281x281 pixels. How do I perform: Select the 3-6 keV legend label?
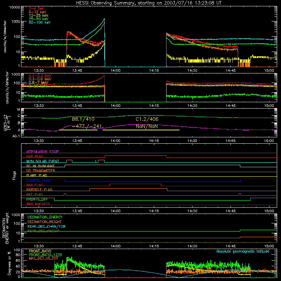tap(36, 8)
